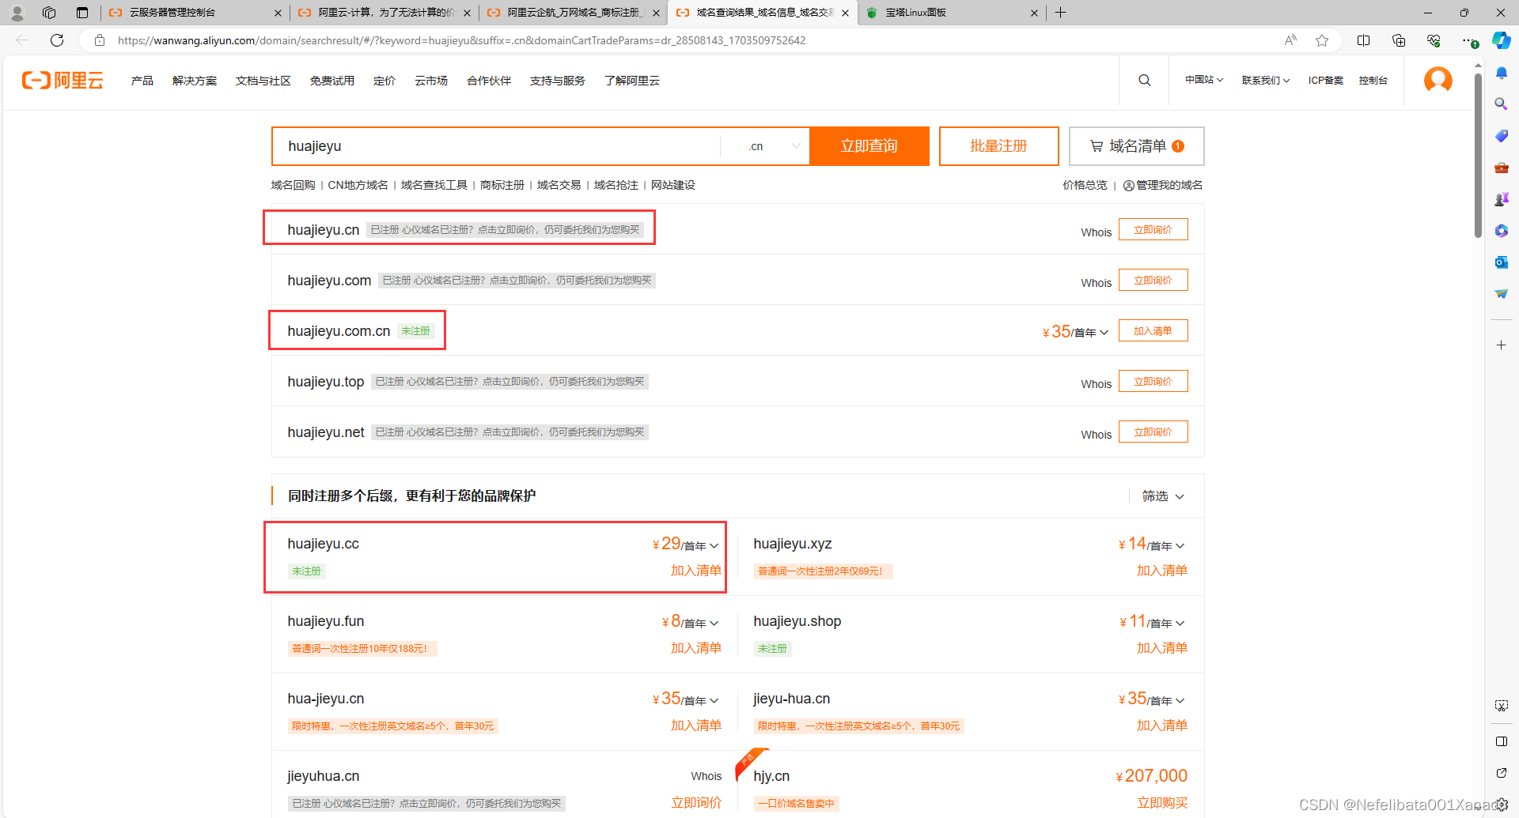Click the 批量注册 button
The width and height of the screenshot is (1519, 818).
(998, 146)
